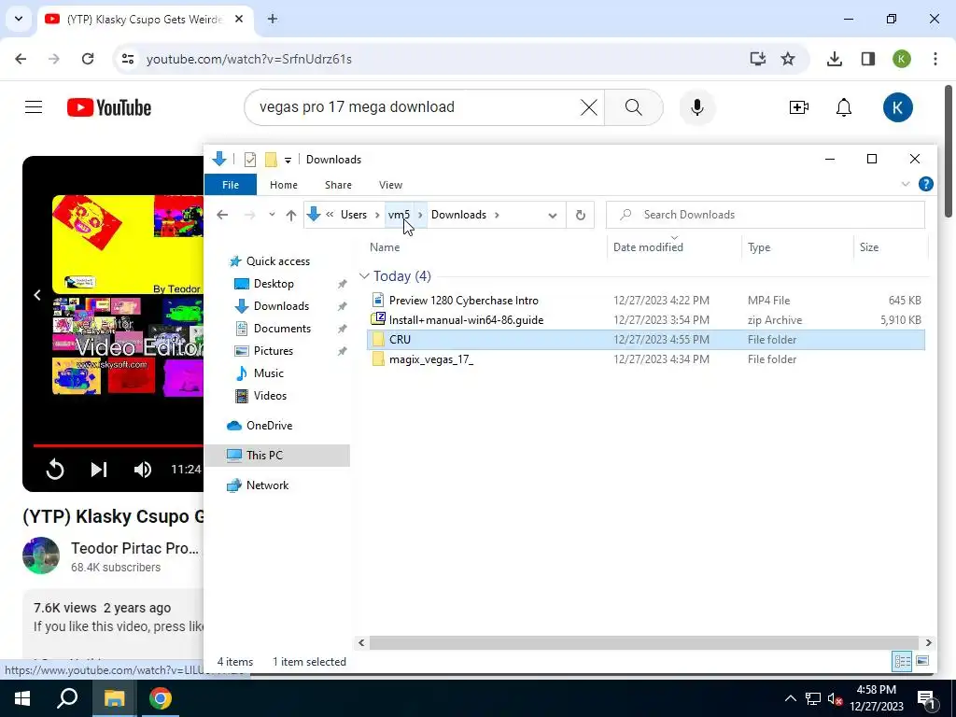Click the vm5 breadcrumb in address bar
Image resolution: width=956 pixels, height=717 pixels.
click(x=399, y=215)
